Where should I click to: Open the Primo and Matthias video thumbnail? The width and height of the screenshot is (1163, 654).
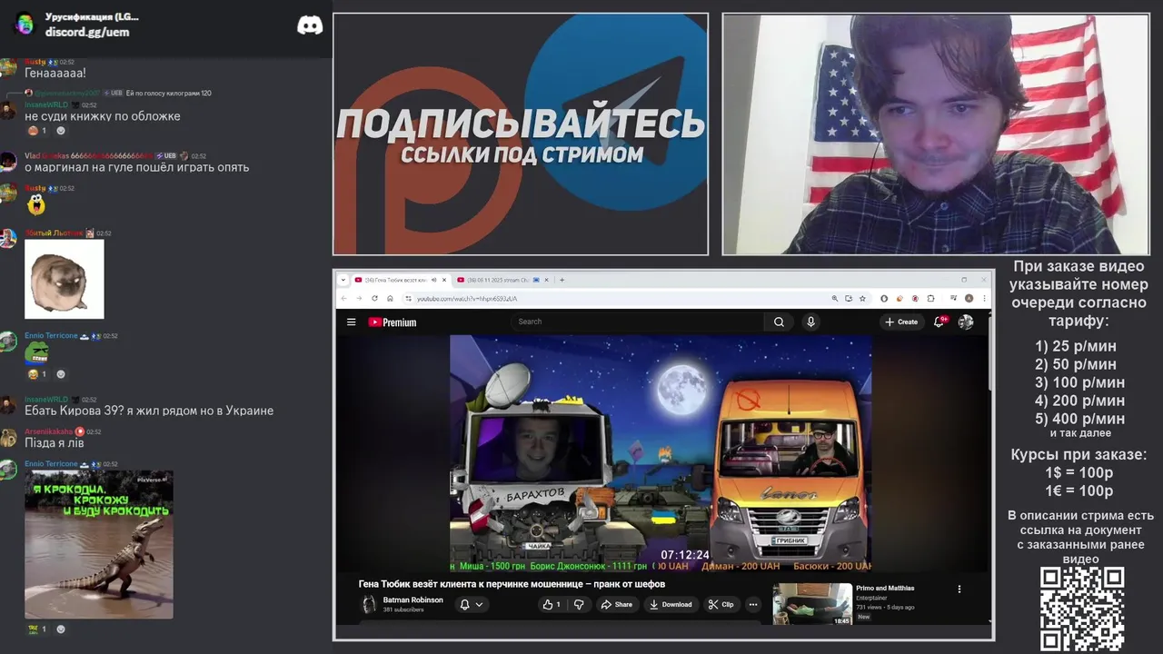coord(812,604)
